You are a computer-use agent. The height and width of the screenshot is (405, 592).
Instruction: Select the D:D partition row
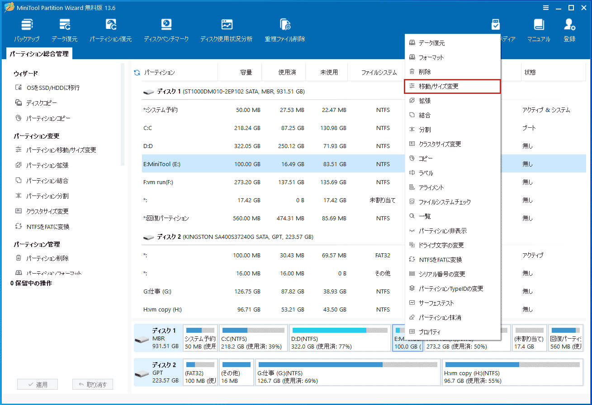coord(273,146)
